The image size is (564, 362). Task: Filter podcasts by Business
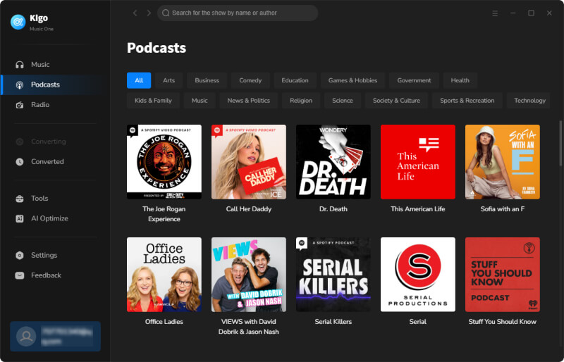[207, 80]
